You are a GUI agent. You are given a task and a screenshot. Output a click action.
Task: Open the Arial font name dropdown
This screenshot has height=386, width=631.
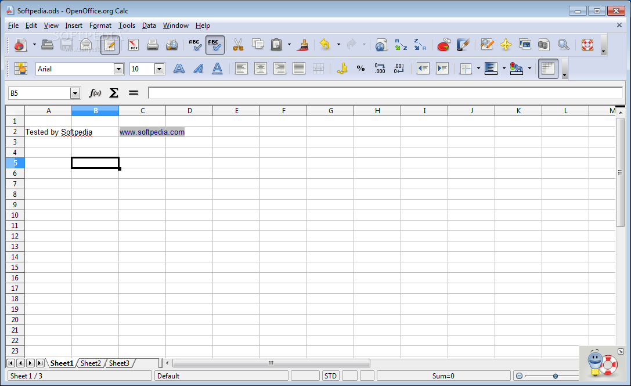click(118, 69)
